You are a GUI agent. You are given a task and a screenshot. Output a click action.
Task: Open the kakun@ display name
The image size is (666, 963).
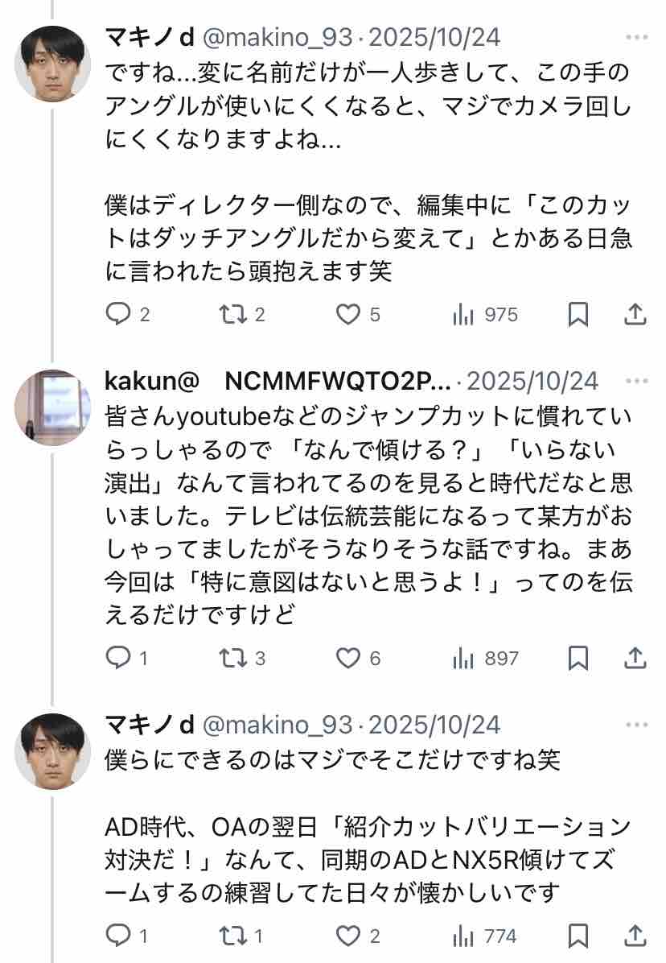(x=152, y=382)
